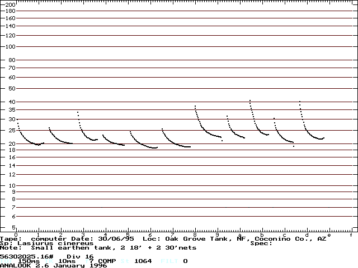Screen dimensions: 358x268
Task: Click time axis marker 8
Action: tap(195, 234)
